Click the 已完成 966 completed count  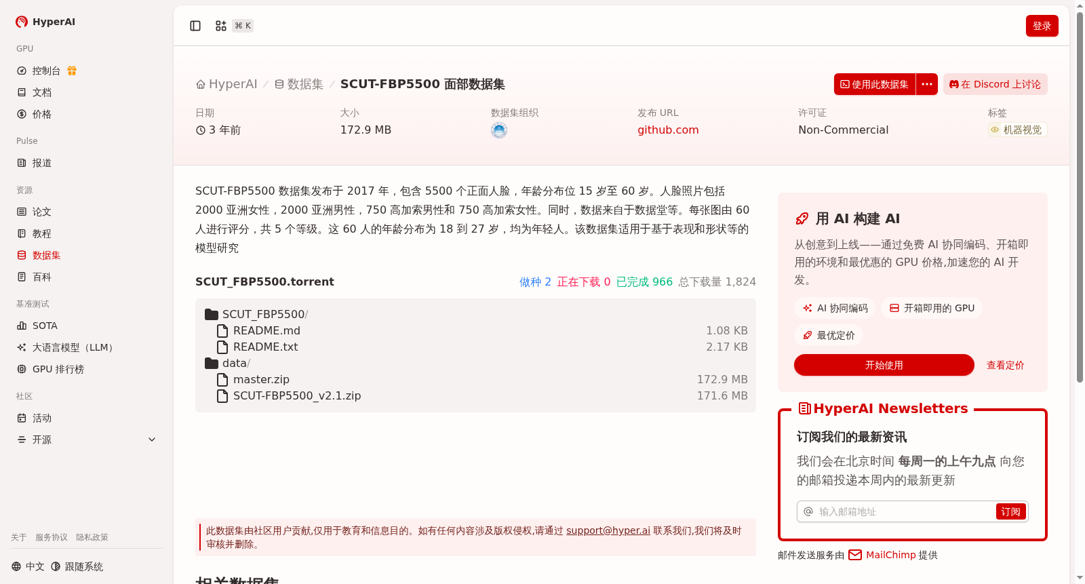644,281
